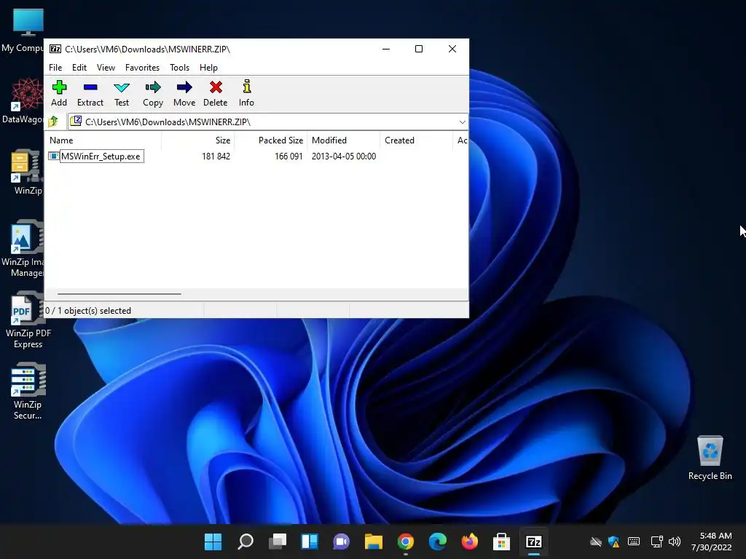Sort by Modified column header

coord(344,140)
